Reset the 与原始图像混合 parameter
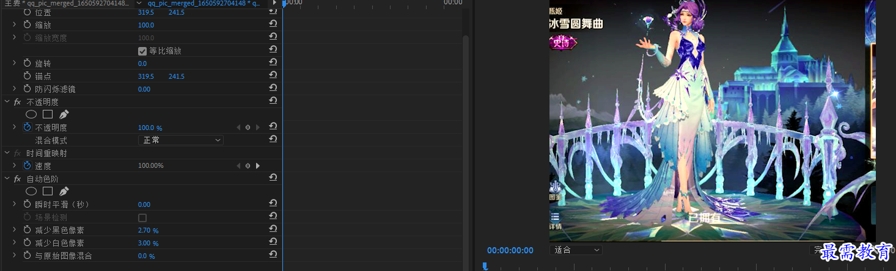896x271 pixels. pos(273,255)
